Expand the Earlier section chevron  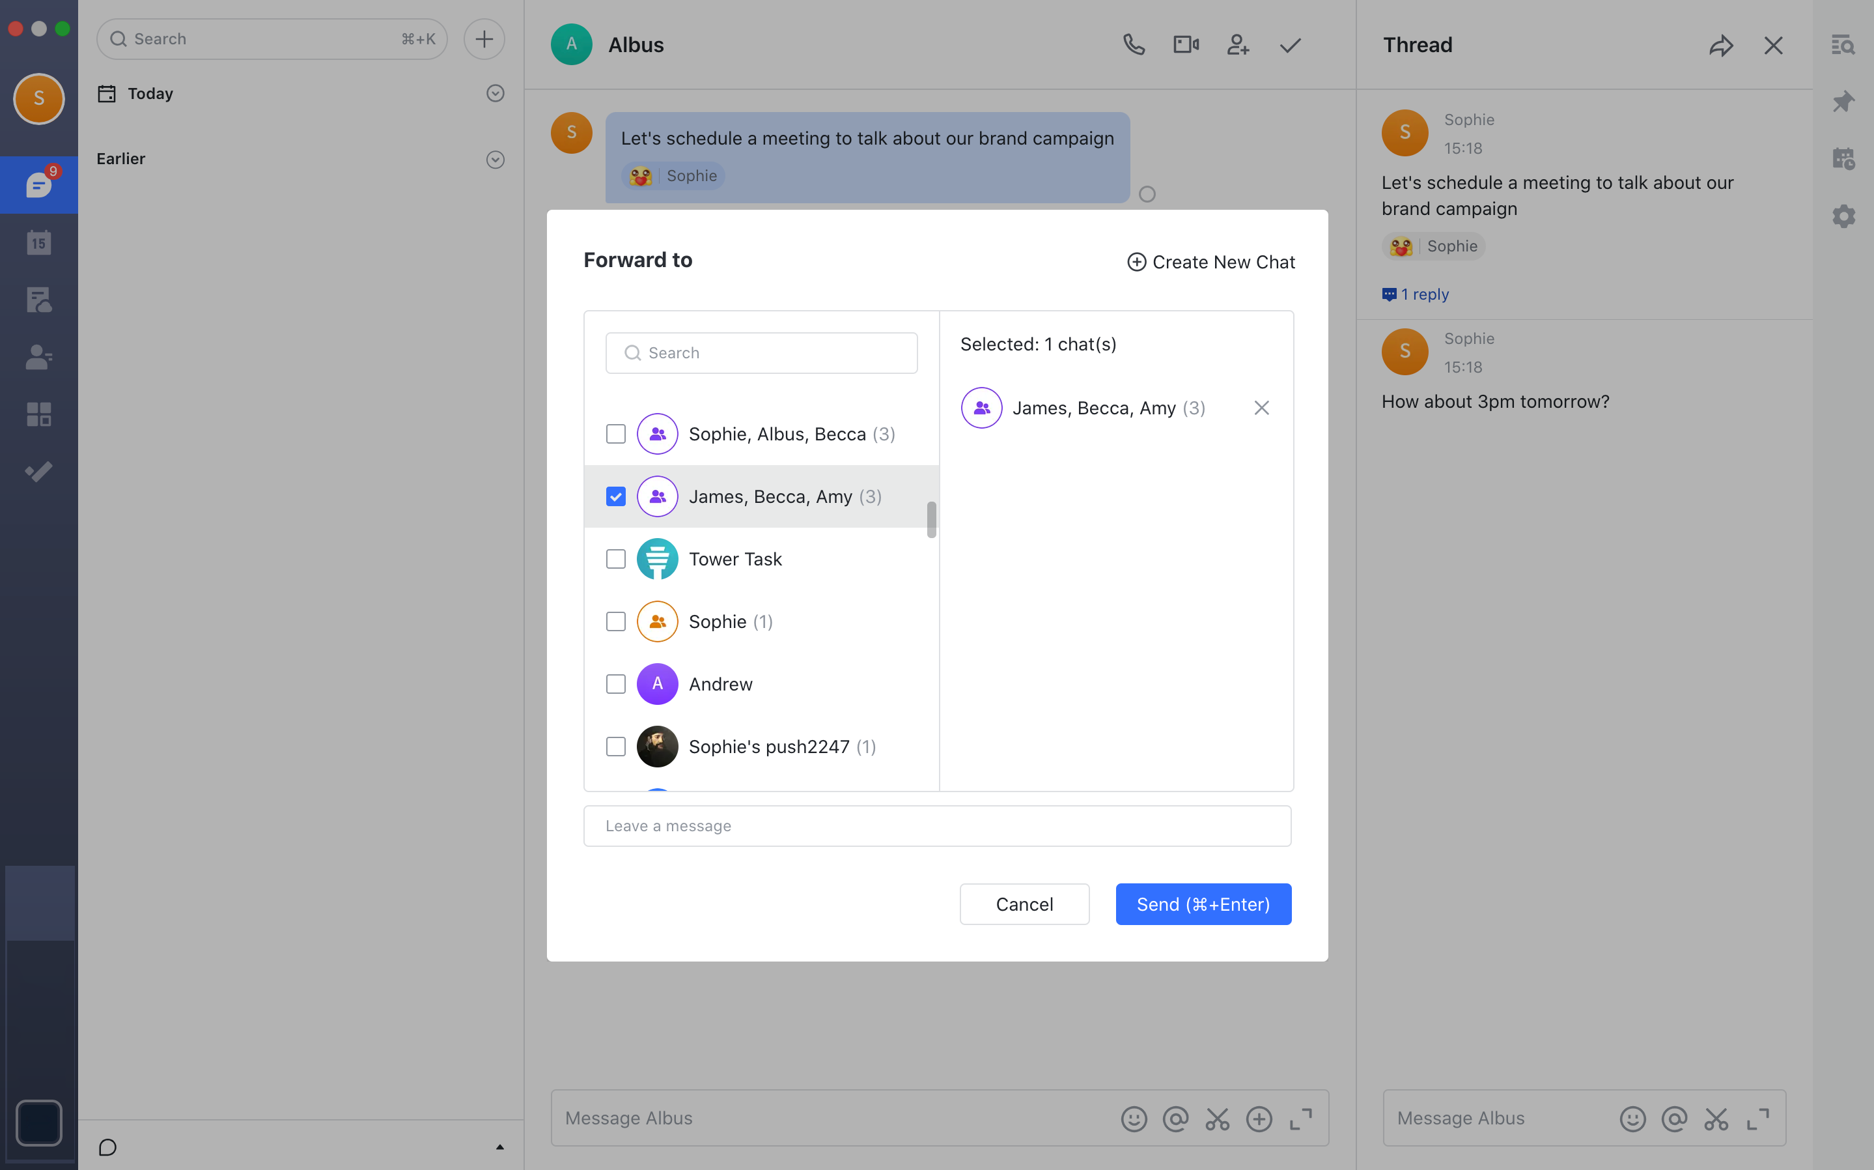click(495, 160)
